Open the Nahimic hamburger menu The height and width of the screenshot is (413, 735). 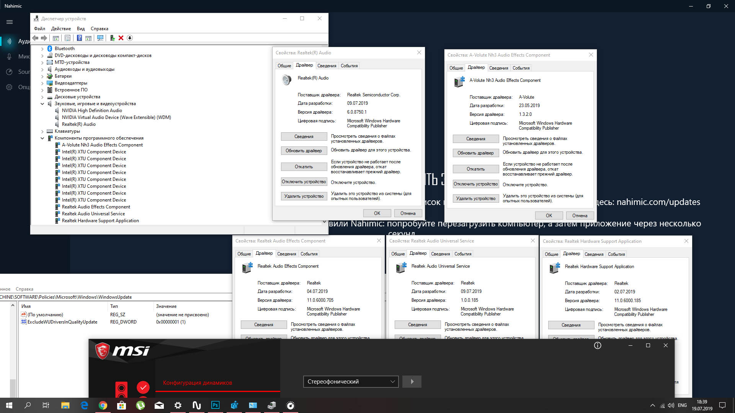(10, 22)
